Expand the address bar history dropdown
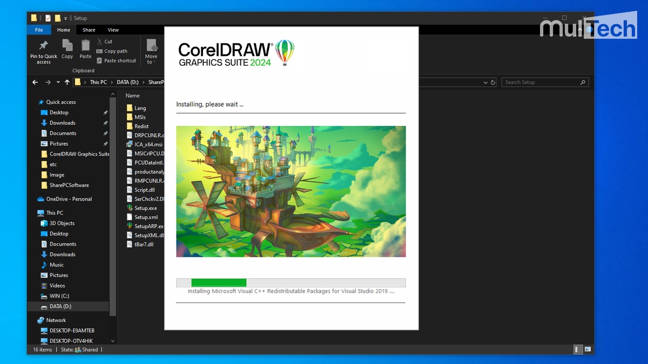 click(x=485, y=82)
